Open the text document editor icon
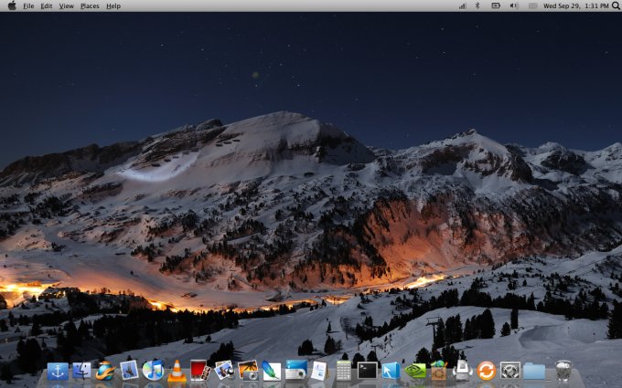Image resolution: width=622 pixels, height=388 pixels. click(x=319, y=371)
